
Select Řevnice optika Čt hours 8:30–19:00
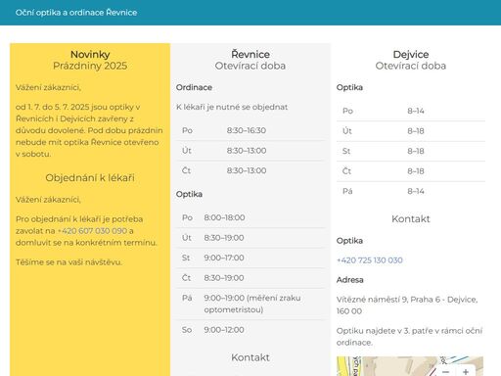tap(224, 278)
